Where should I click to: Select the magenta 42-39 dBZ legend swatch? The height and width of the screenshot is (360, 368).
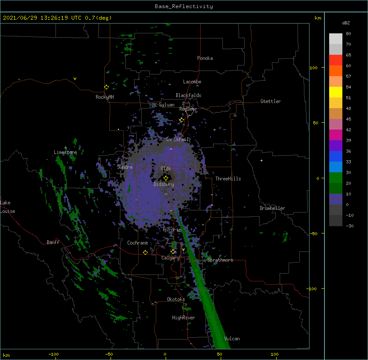coord(336,135)
